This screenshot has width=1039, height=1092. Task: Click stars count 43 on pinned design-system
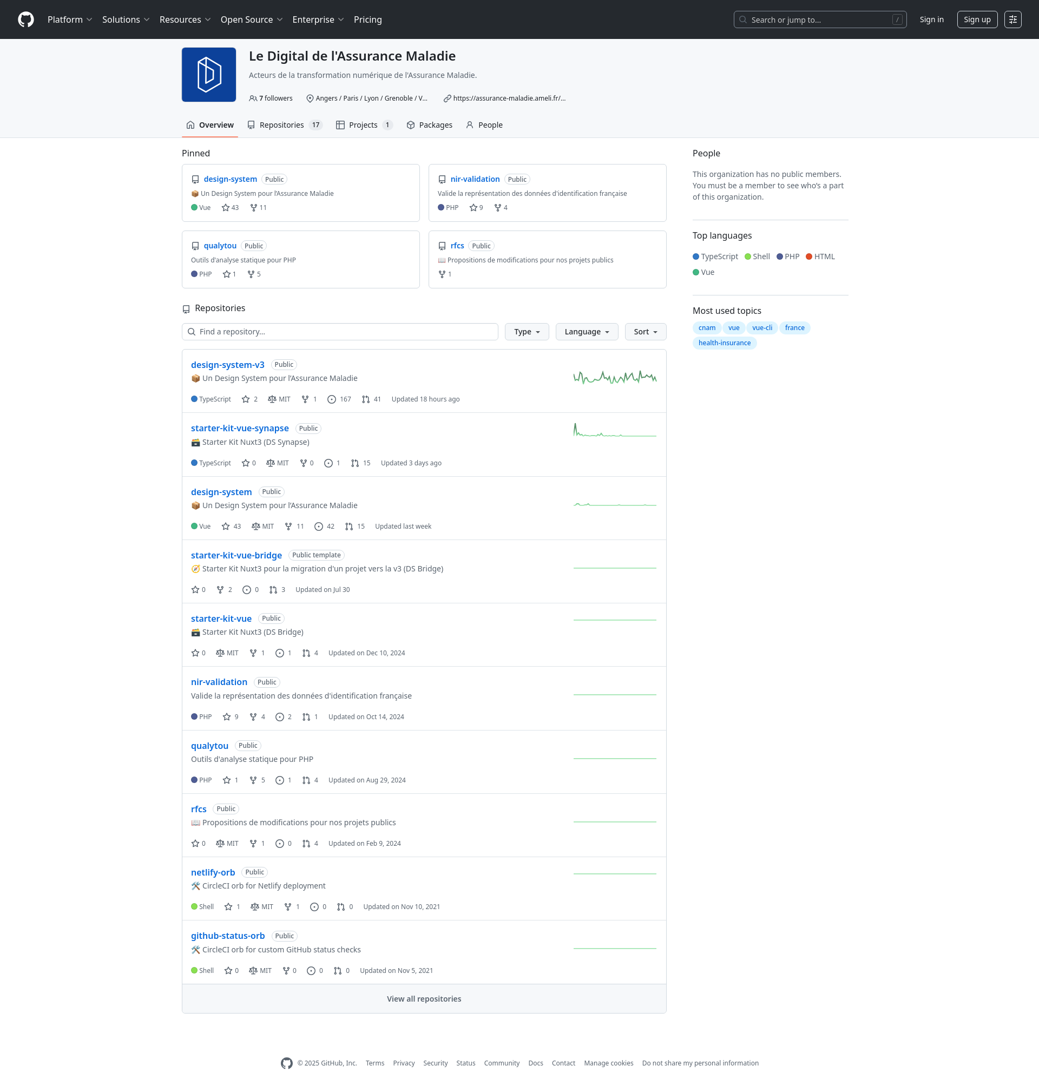(231, 208)
